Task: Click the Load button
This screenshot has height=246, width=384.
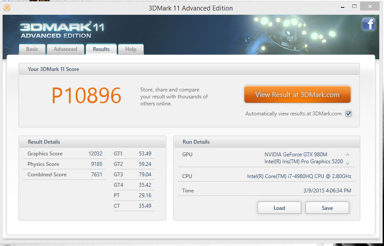Action: click(279, 208)
